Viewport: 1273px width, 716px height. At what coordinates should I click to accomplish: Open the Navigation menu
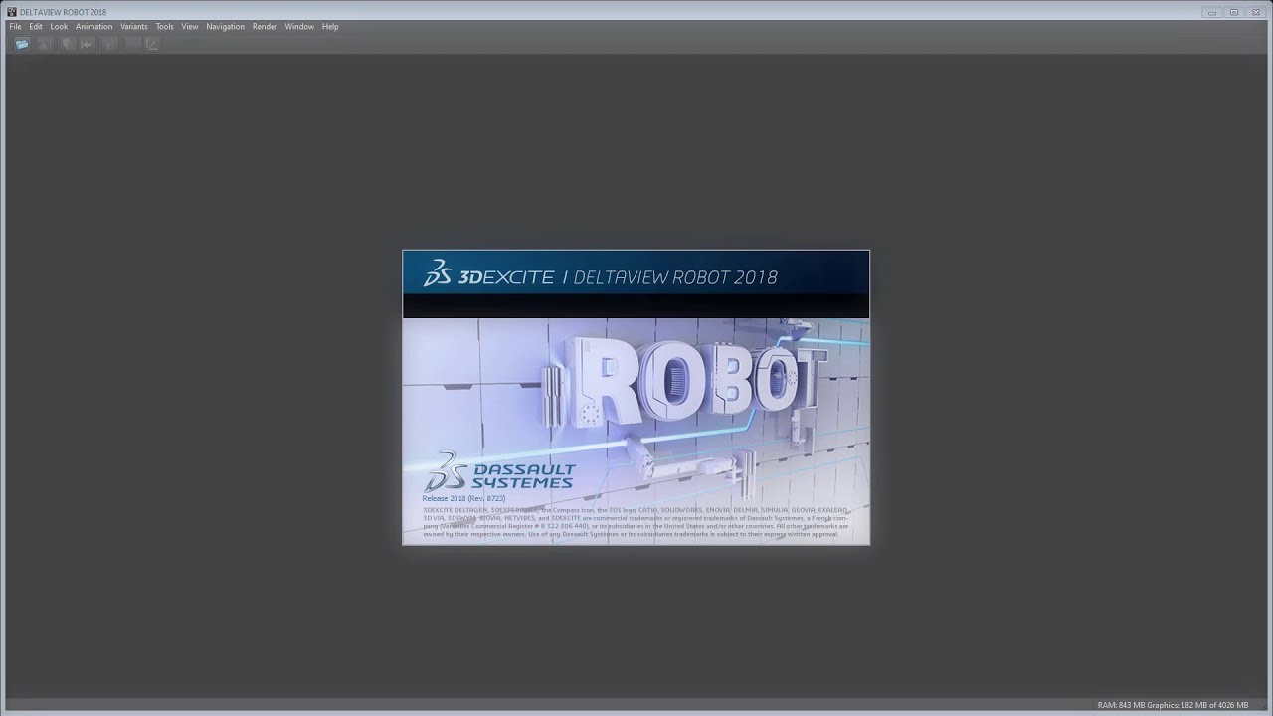[x=225, y=27]
